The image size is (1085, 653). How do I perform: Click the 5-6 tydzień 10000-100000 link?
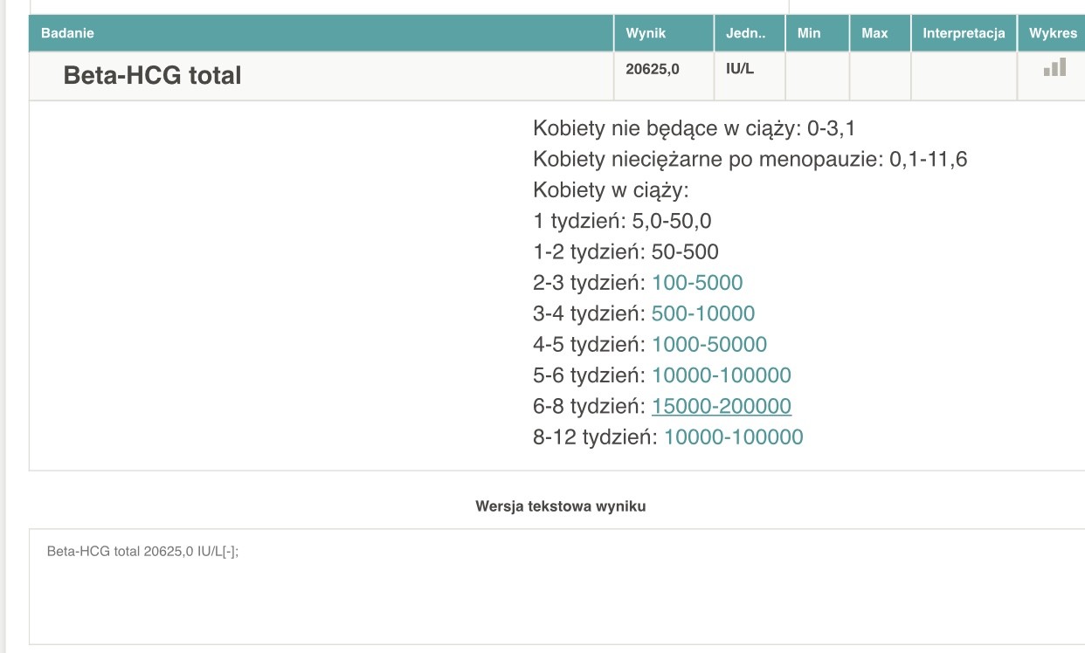[722, 375]
